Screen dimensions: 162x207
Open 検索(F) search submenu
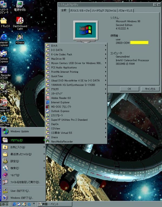[x=23, y=168]
